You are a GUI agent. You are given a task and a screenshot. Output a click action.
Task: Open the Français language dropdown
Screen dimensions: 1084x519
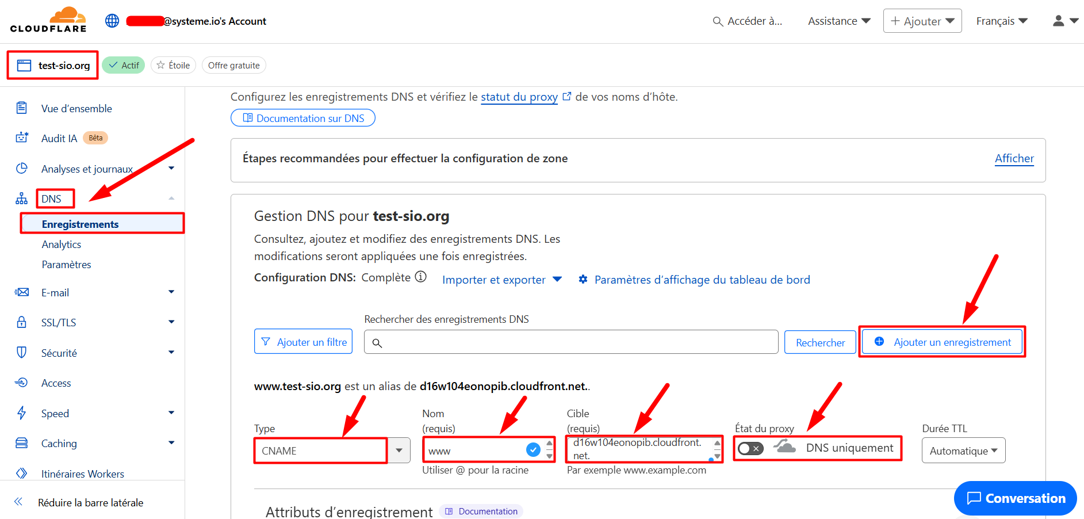(x=1002, y=21)
